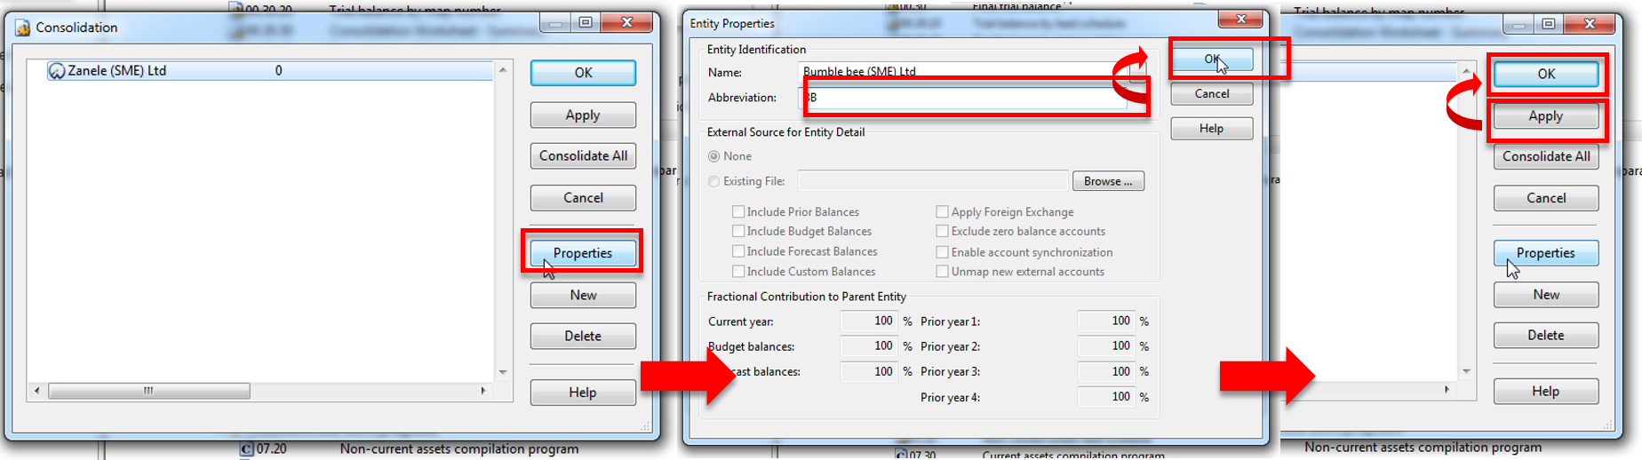
Task: Select the Zanele (SME) Ltd entity icon
Action: point(57,71)
